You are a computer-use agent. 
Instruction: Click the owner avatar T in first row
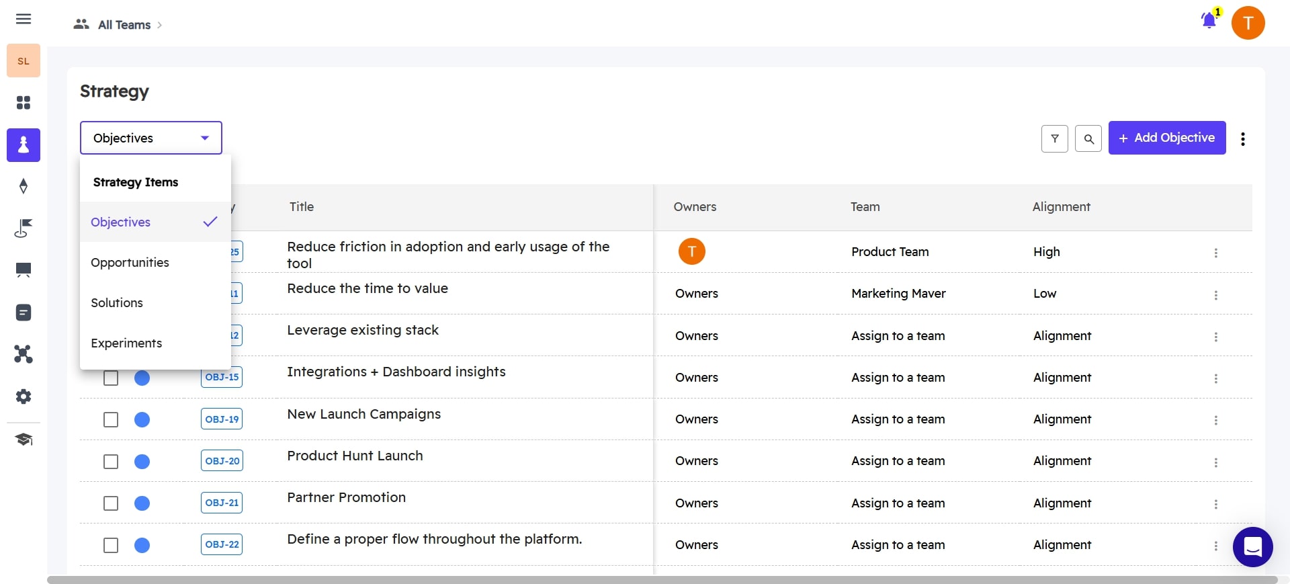(692, 251)
